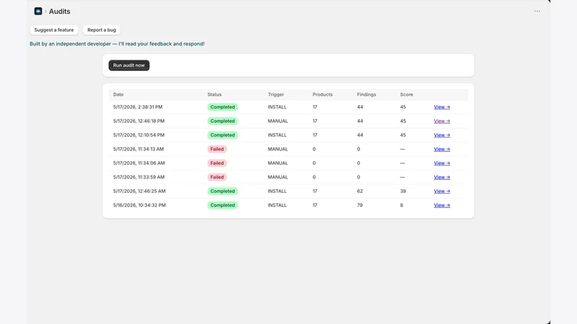
Task: Click MANUAL trigger on 12:46:18 PM row
Action: [278, 121]
